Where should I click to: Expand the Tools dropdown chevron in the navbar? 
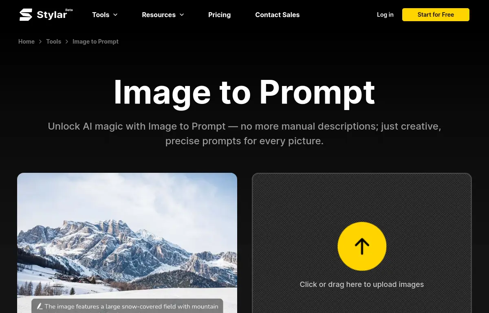pyautogui.click(x=115, y=15)
